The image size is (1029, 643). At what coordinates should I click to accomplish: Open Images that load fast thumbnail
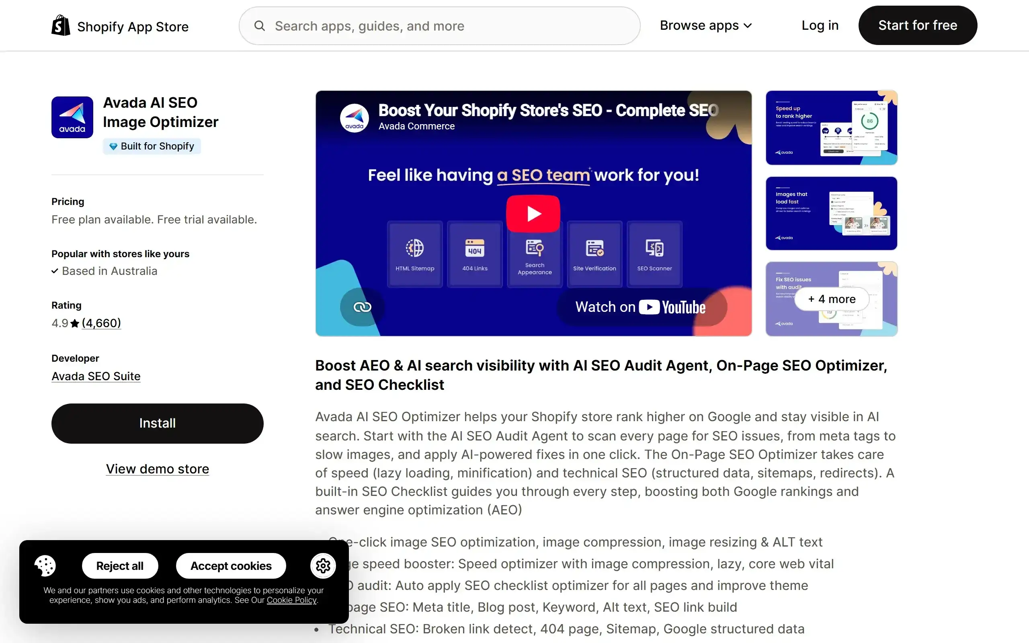click(831, 213)
